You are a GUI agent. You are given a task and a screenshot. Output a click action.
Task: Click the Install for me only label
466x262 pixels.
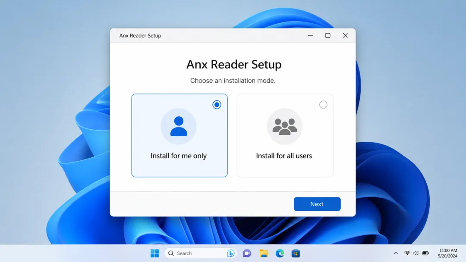point(179,156)
